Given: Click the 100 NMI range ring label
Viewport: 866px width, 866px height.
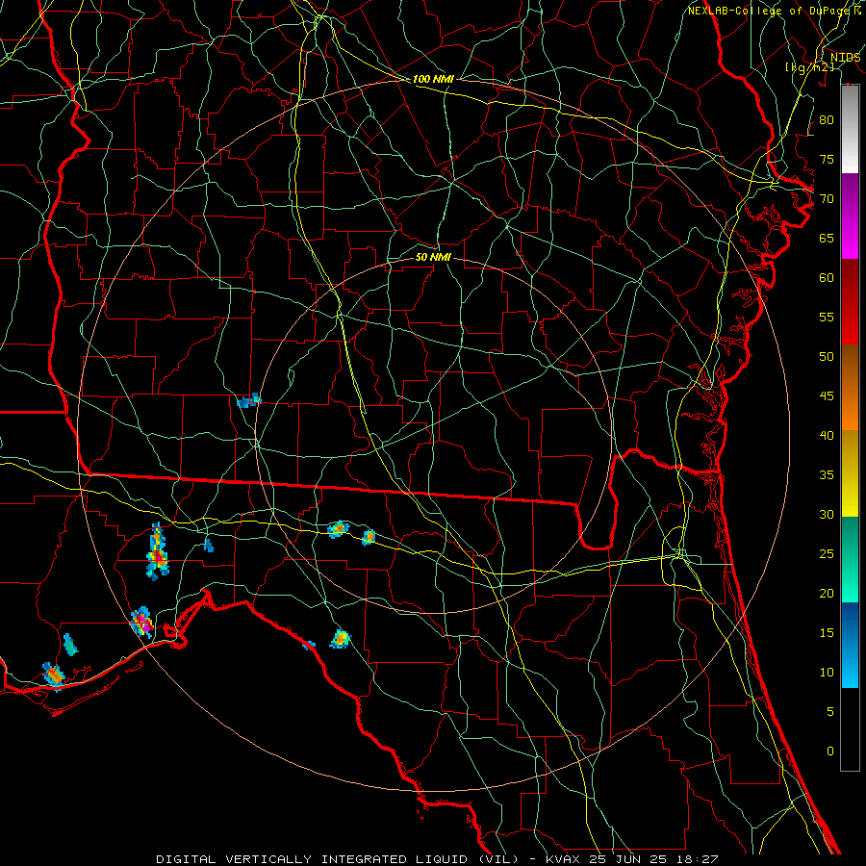Looking at the screenshot, I should pyautogui.click(x=433, y=79).
